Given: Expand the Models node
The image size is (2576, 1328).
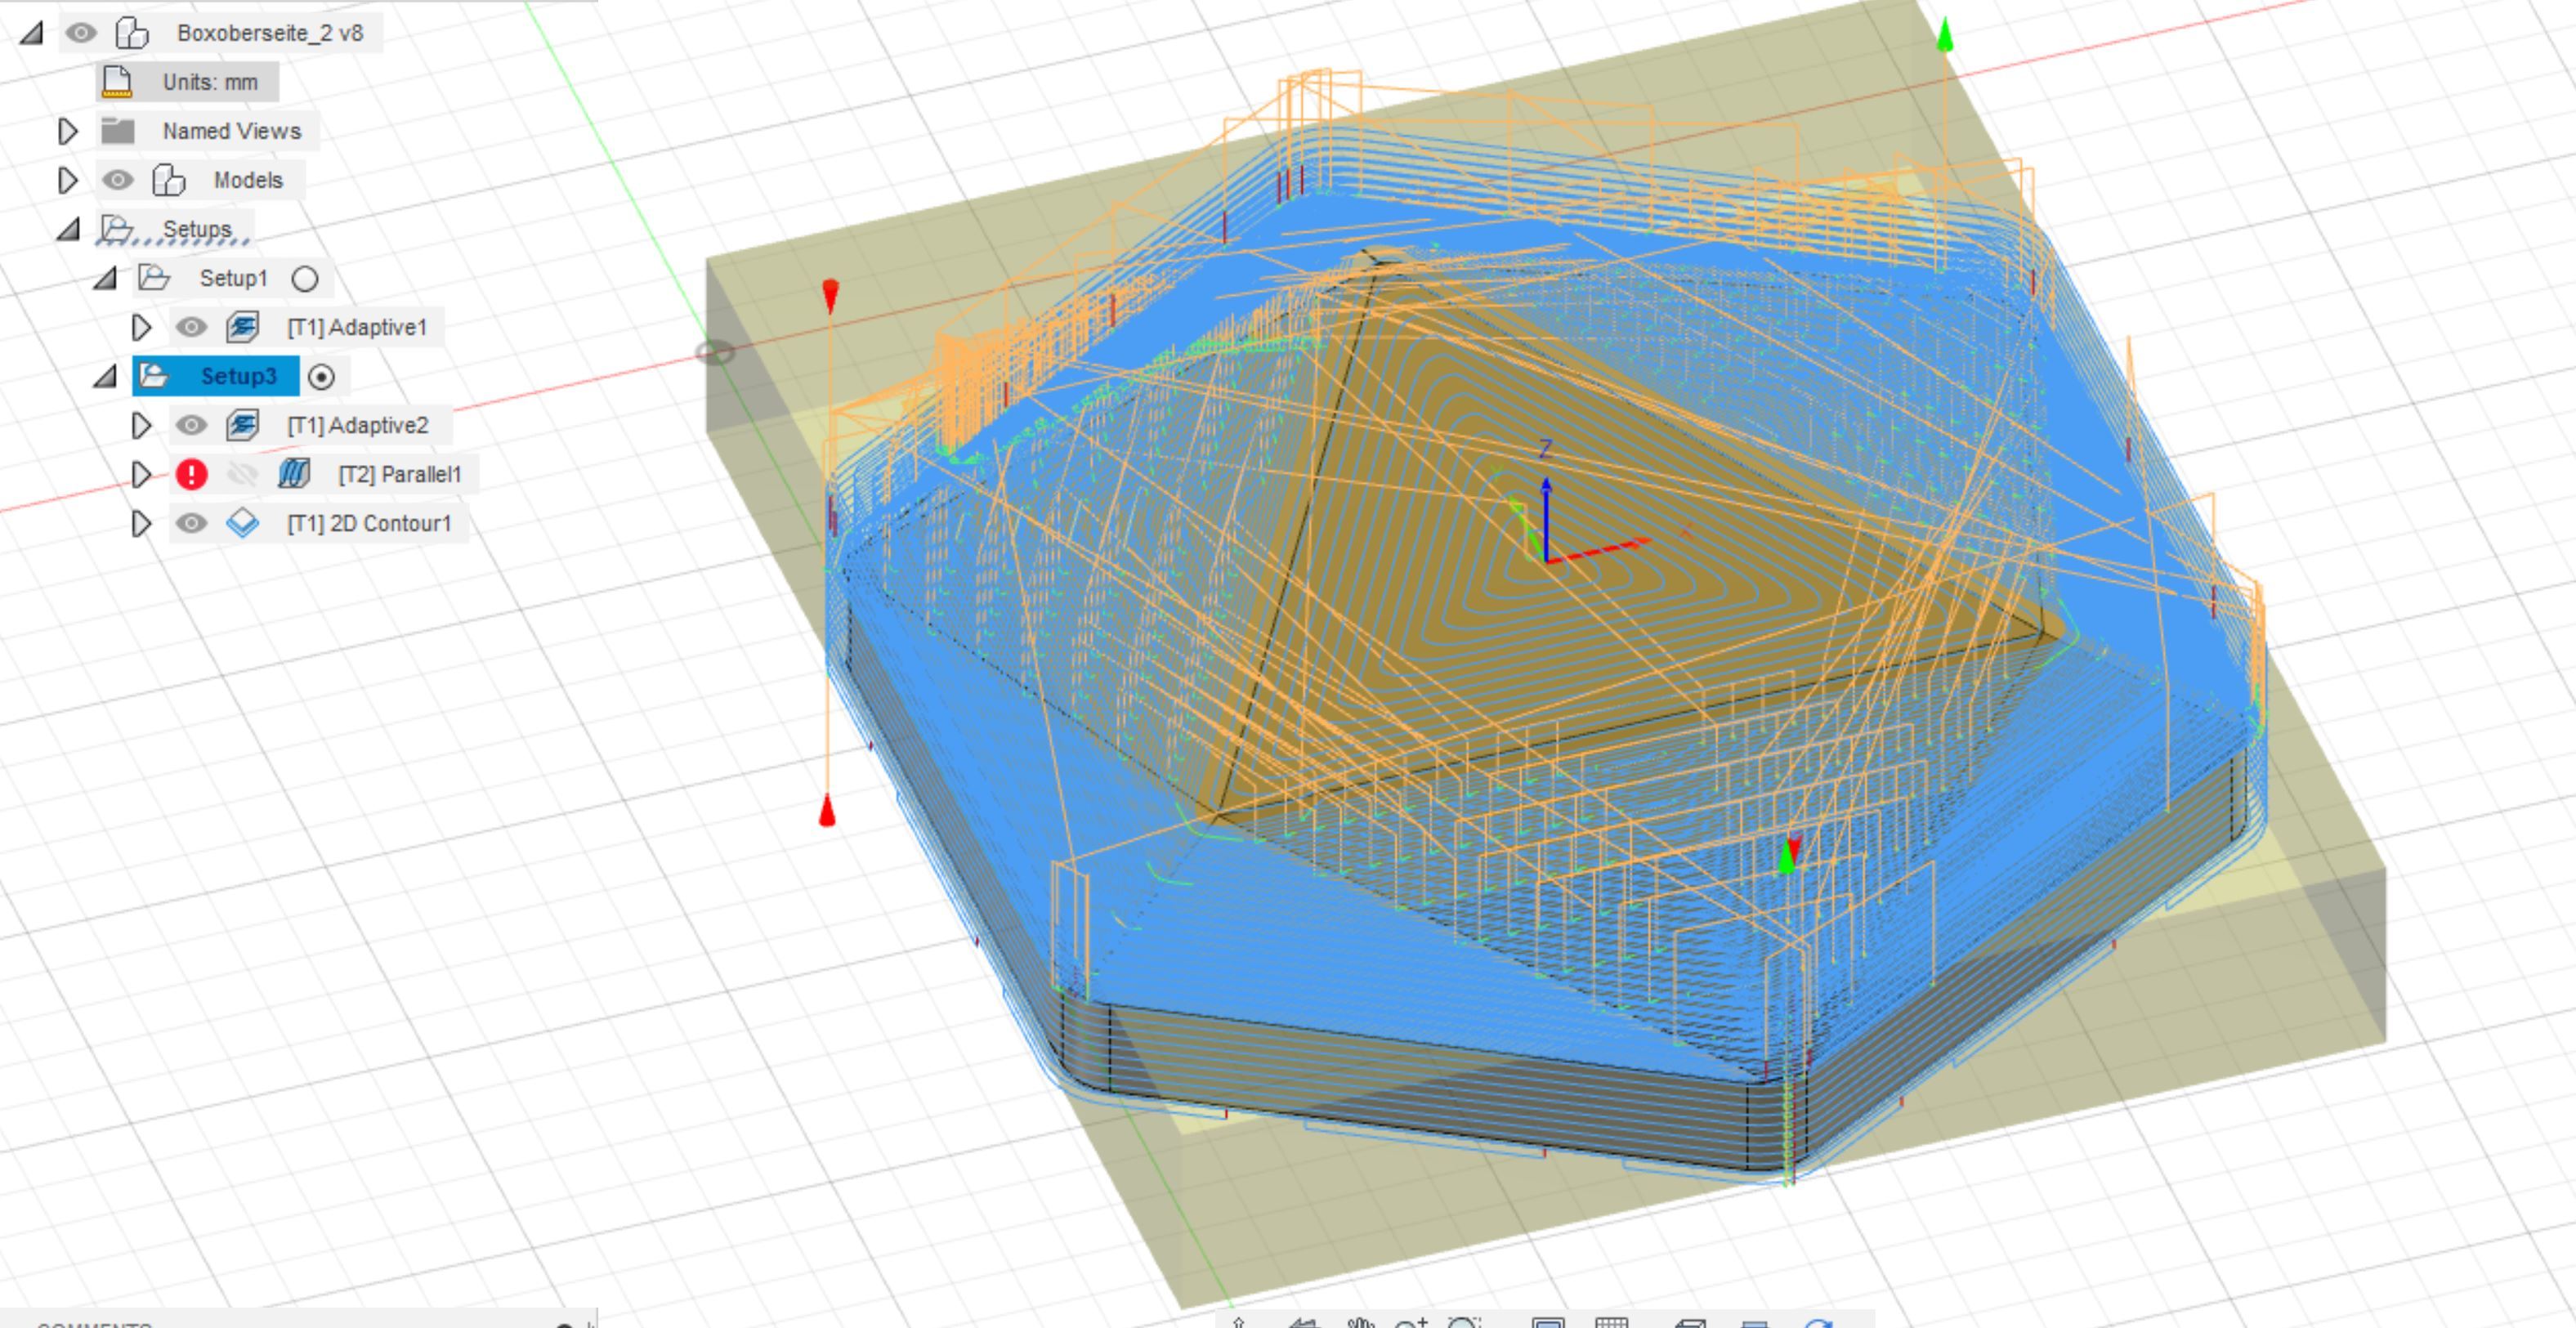Looking at the screenshot, I should 67,180.
